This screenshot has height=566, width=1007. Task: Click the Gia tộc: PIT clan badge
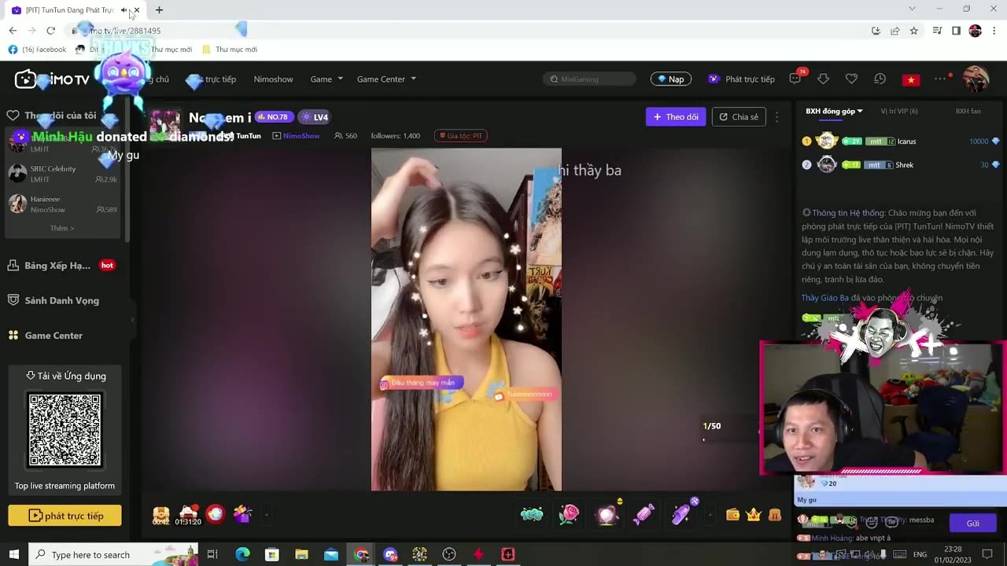point(461,136)
